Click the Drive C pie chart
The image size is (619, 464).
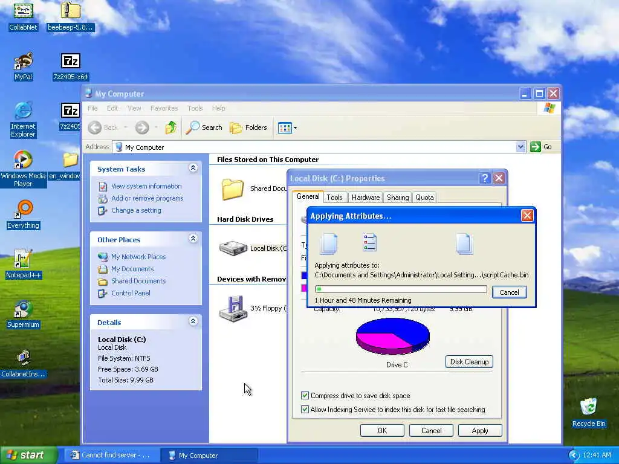[x=393, y=337]
